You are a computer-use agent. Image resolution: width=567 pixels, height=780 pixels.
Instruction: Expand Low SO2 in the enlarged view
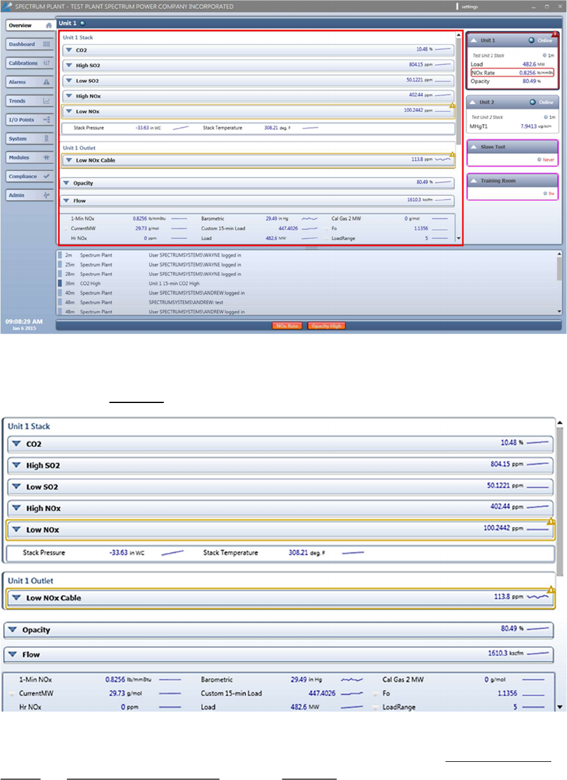tap(16, 486)
